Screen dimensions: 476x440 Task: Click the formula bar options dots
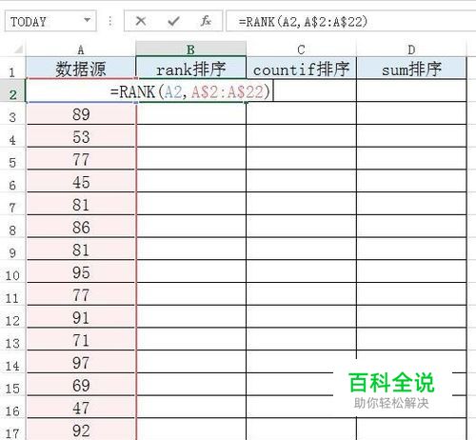click(x=110, y=21)
